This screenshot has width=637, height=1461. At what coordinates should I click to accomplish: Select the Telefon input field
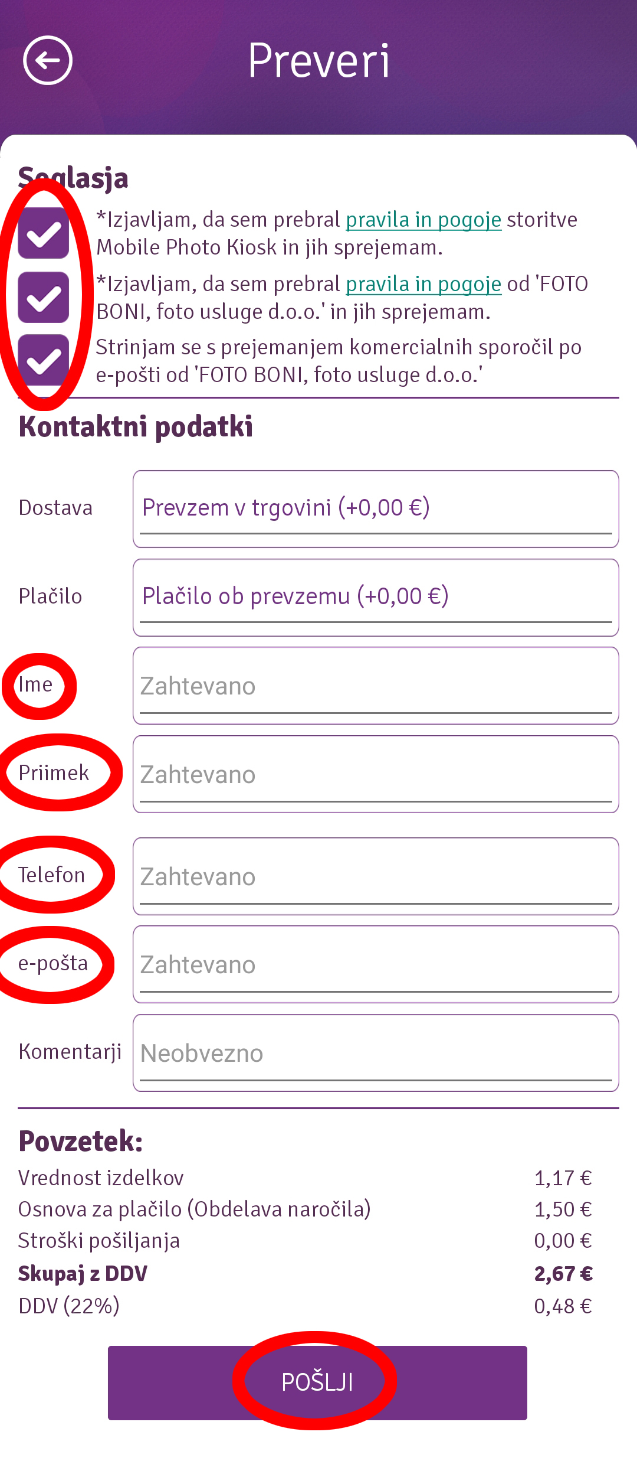(x=376, y=876)
